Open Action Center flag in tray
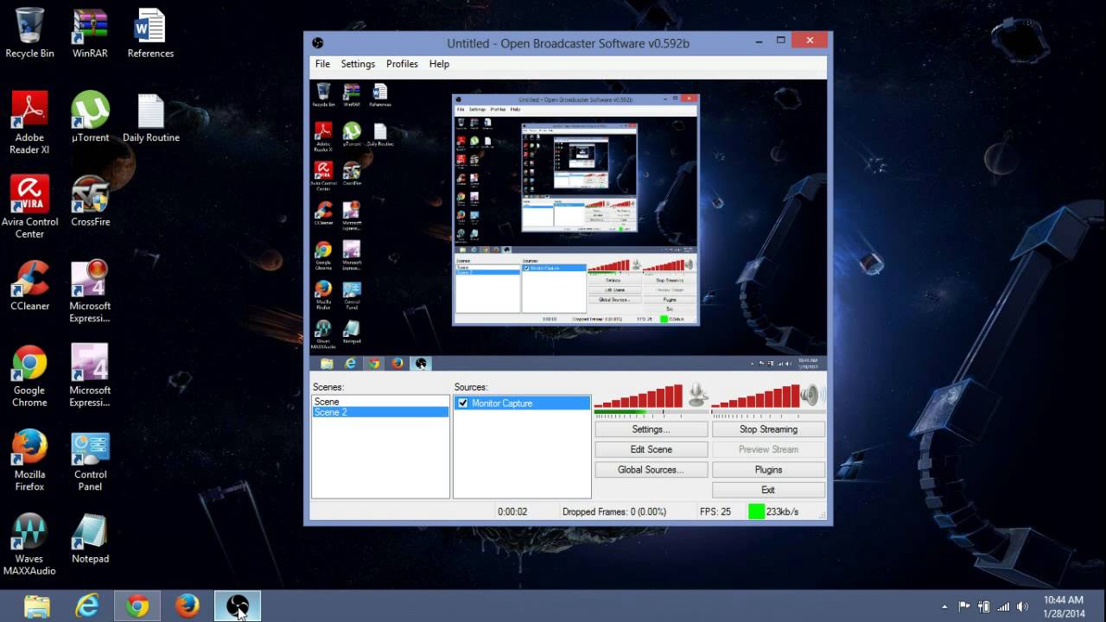This screenshot has height=622, width=1106. 964,606
